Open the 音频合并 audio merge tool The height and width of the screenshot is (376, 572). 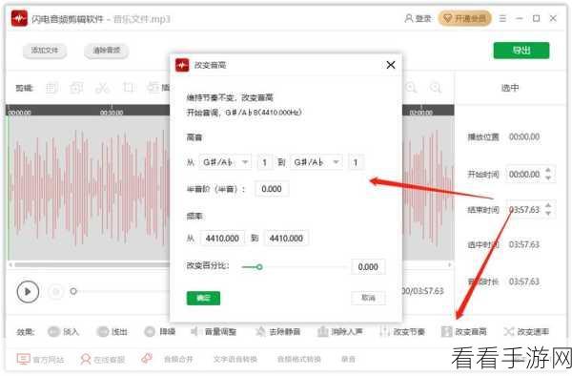tap(178, 360)
